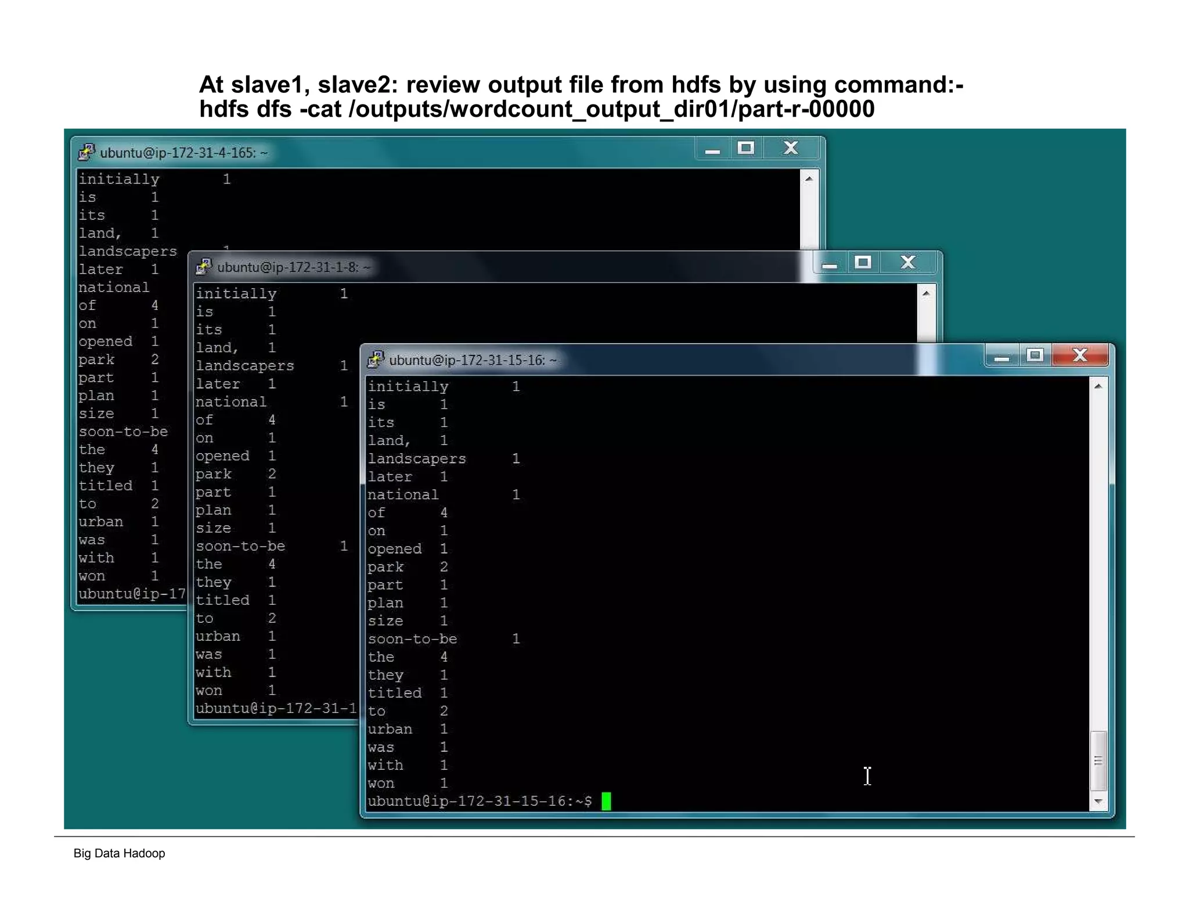Screen dimensions: 1189x919
Task: Maximize the ip-172-31-1-8 terminal window
Action: pyautogui.click(x=863, y=263)
